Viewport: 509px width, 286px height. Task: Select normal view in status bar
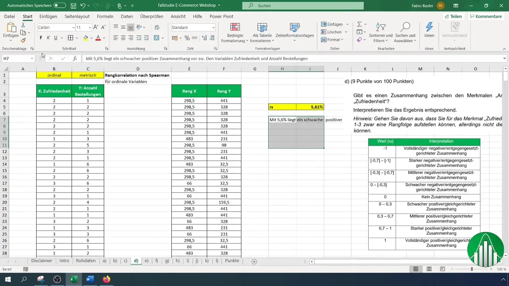point(416,269)
